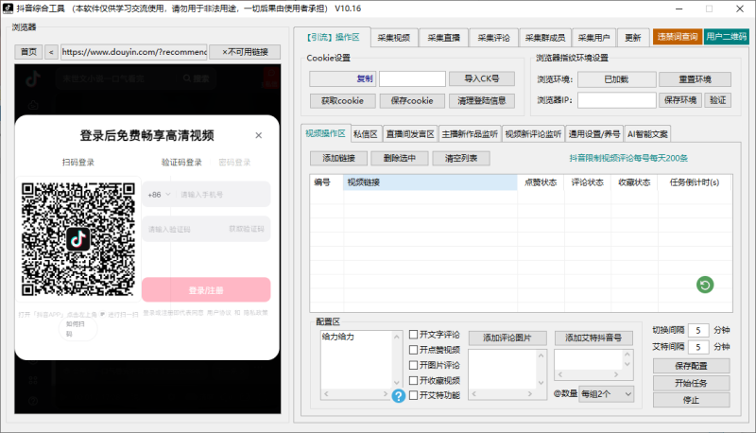Switch to 采集评论 tab
Screen dimensions: 756x433
click(493, 38)
